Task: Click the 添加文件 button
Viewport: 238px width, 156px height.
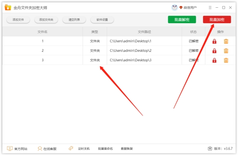Action: coord(18,20)
